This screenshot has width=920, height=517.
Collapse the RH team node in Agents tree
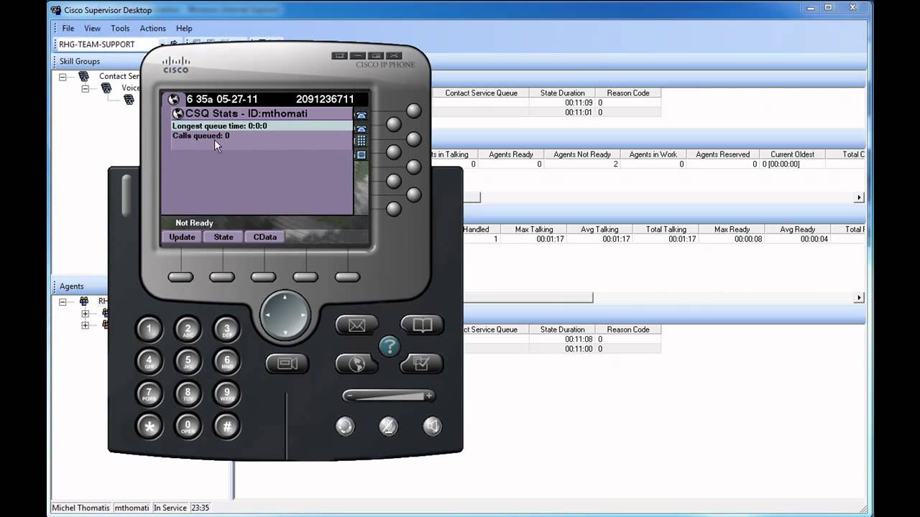click(63, 302)
